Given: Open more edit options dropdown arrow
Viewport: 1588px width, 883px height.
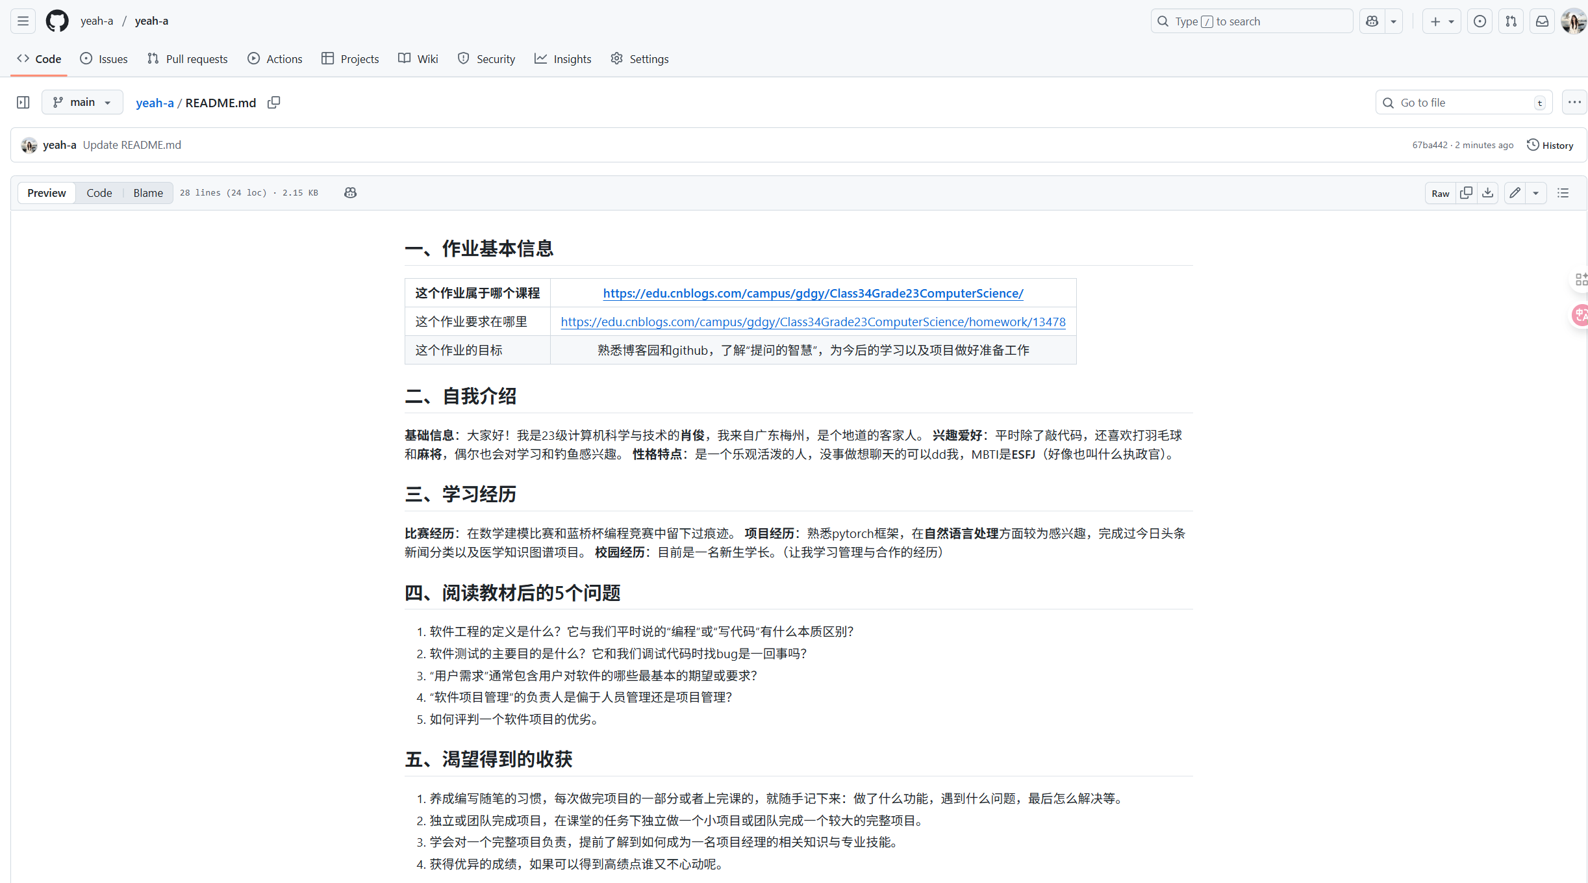Looking at the screenshot, I should coord(1535,193).
